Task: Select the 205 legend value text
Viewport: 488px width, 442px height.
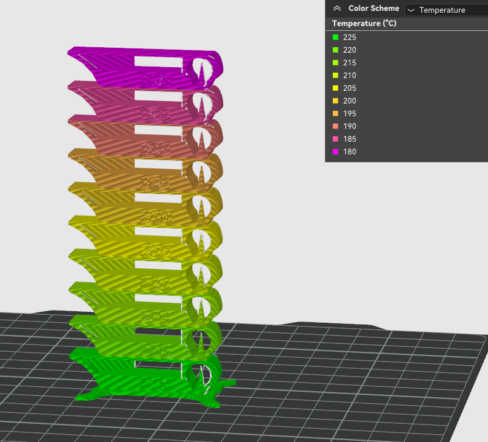Action: click(x=350, y=88)
